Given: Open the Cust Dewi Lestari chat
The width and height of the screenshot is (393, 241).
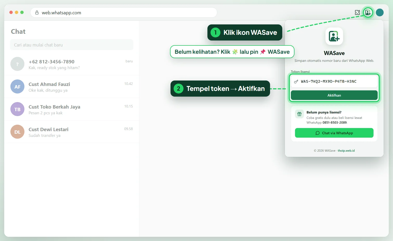Looking at the screenshot, I should (72, 132).
